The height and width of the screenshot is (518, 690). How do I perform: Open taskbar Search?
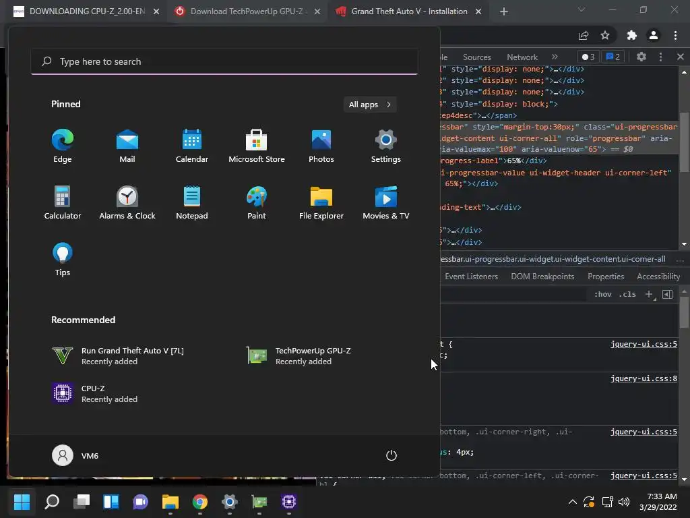tap(52, 502)
